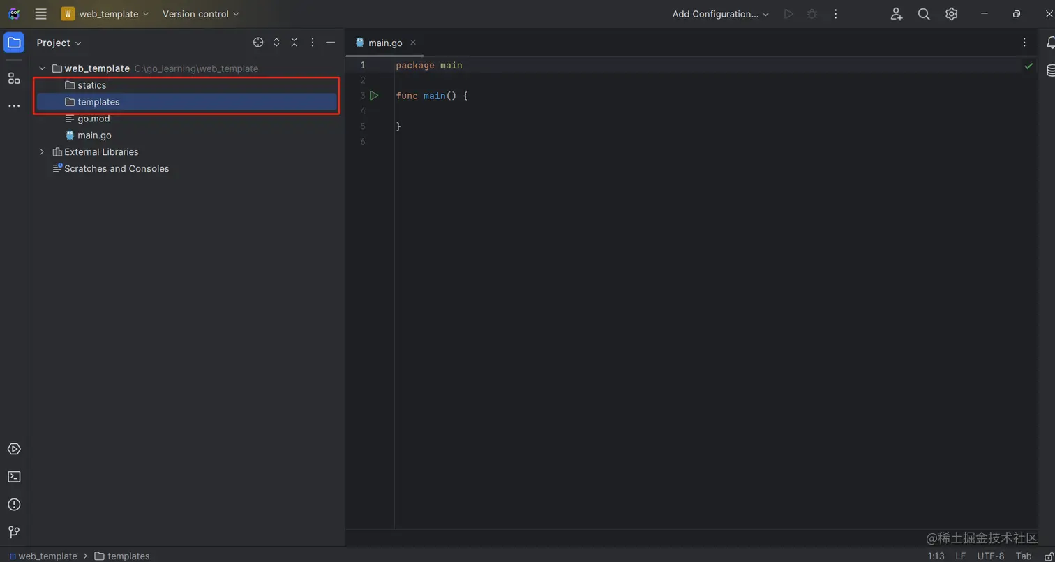Open the web_template project switcher dropdown

(105, 14)
